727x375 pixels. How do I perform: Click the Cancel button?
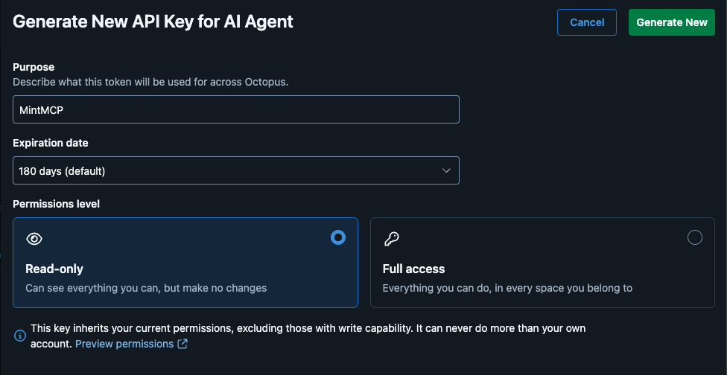pos(587,22)
